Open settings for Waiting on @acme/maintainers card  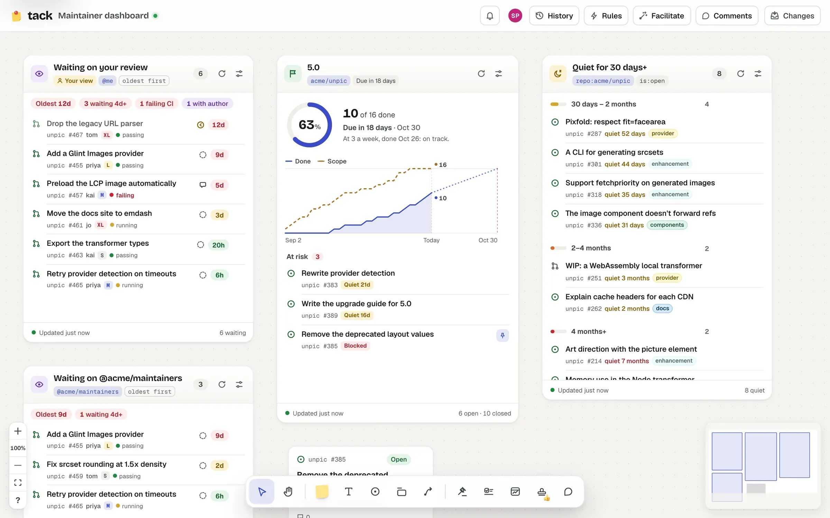click(239, 384)
